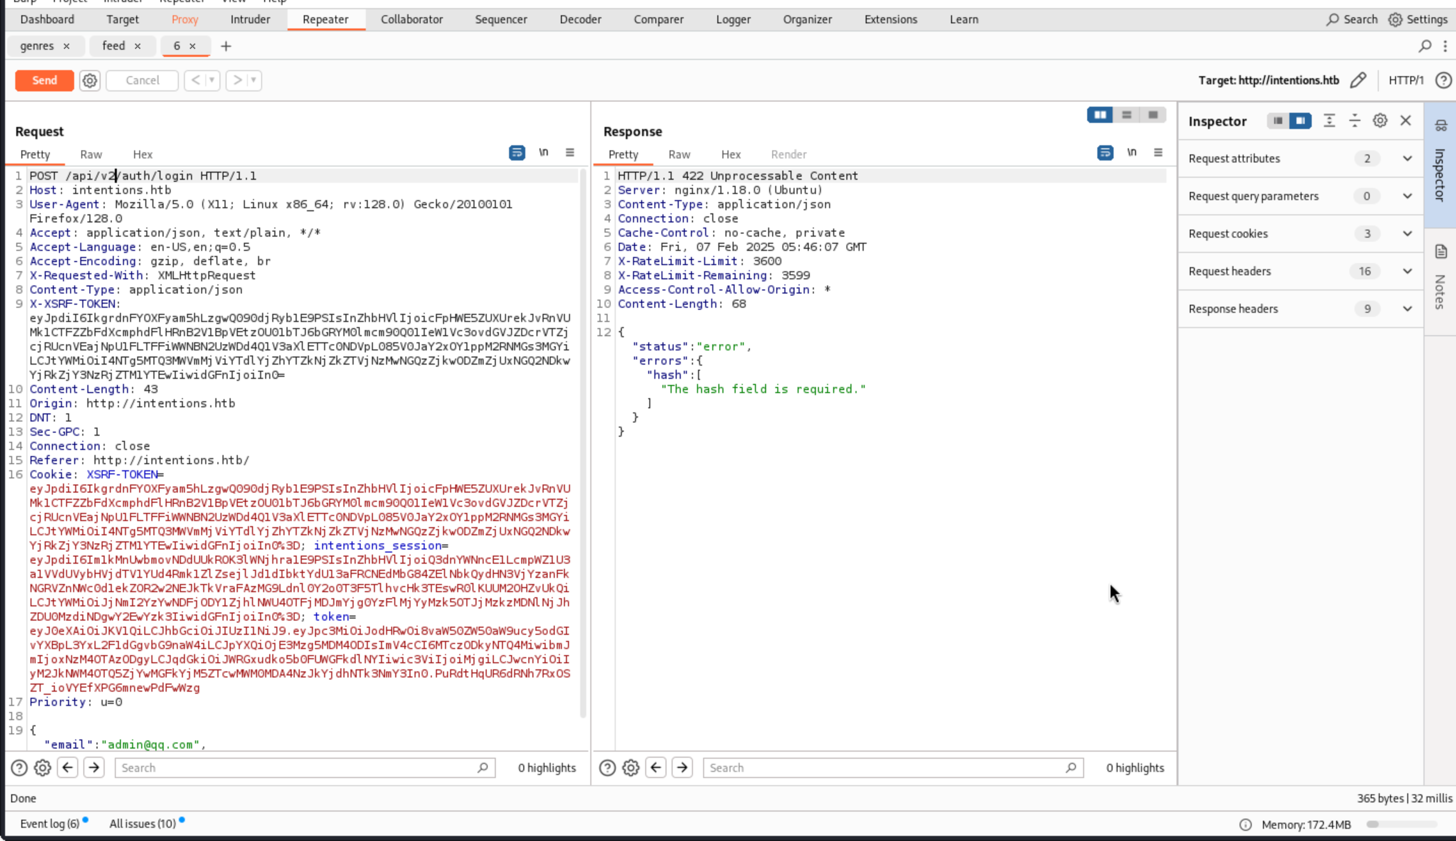Open the history-back dropdown arrow
Image resolution: width=1456 pixels, height=841 pixels.
(x=212, y=80)
